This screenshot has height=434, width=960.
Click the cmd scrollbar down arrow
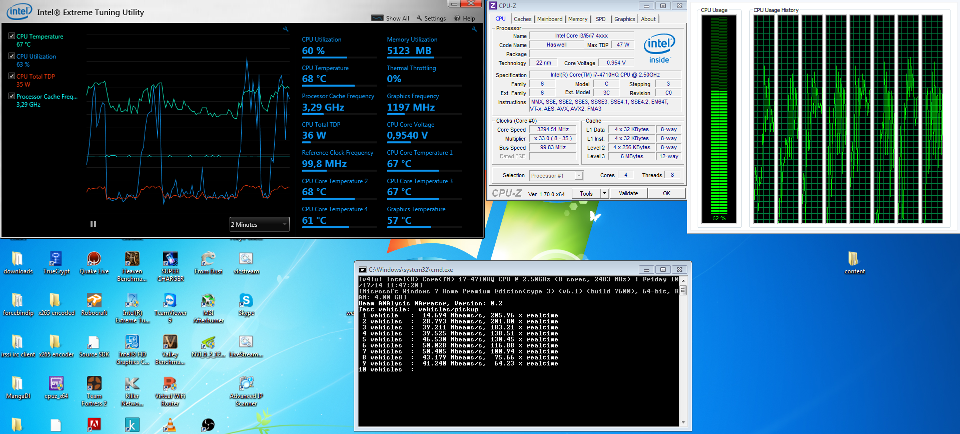pyautogui.click(x=683, y=422)
